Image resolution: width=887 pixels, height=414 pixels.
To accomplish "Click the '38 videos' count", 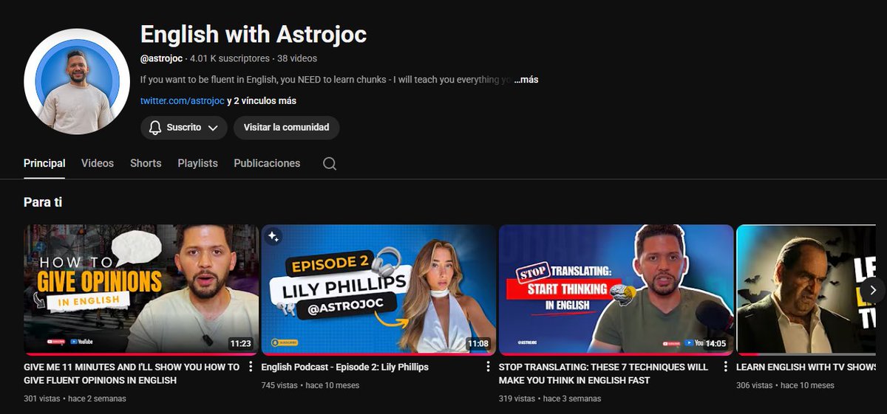I will click(x=297, y=58).
